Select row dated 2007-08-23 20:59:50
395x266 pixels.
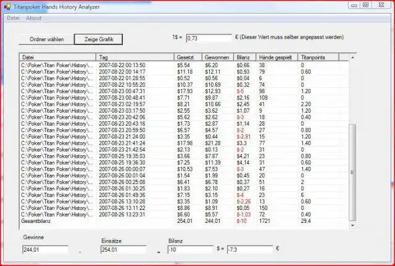click(x=185, y=131)
